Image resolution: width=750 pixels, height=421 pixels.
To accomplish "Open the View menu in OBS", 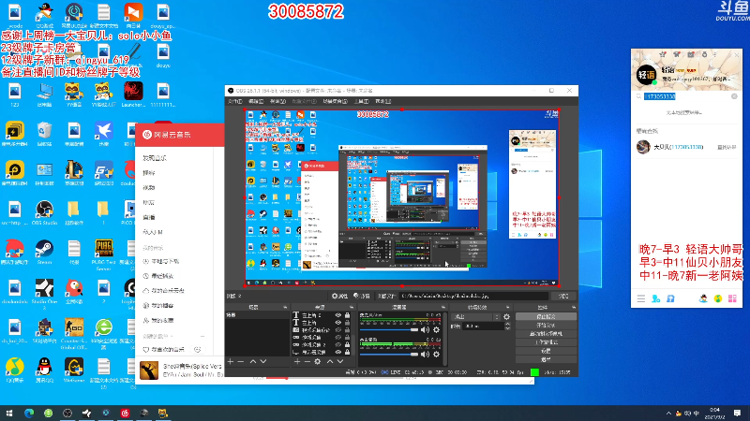I will tap(277, 101).
